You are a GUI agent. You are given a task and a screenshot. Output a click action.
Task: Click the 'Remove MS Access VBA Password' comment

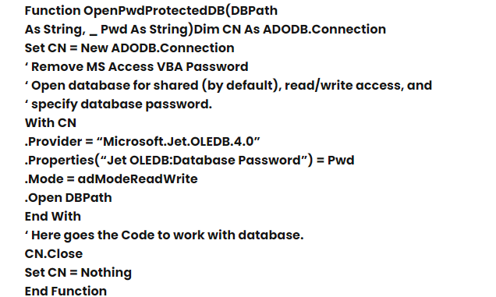(x=136, y=67)
